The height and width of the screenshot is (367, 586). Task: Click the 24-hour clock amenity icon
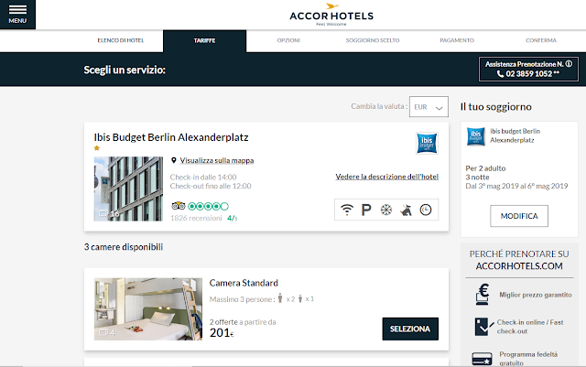[x=426, y=210]
